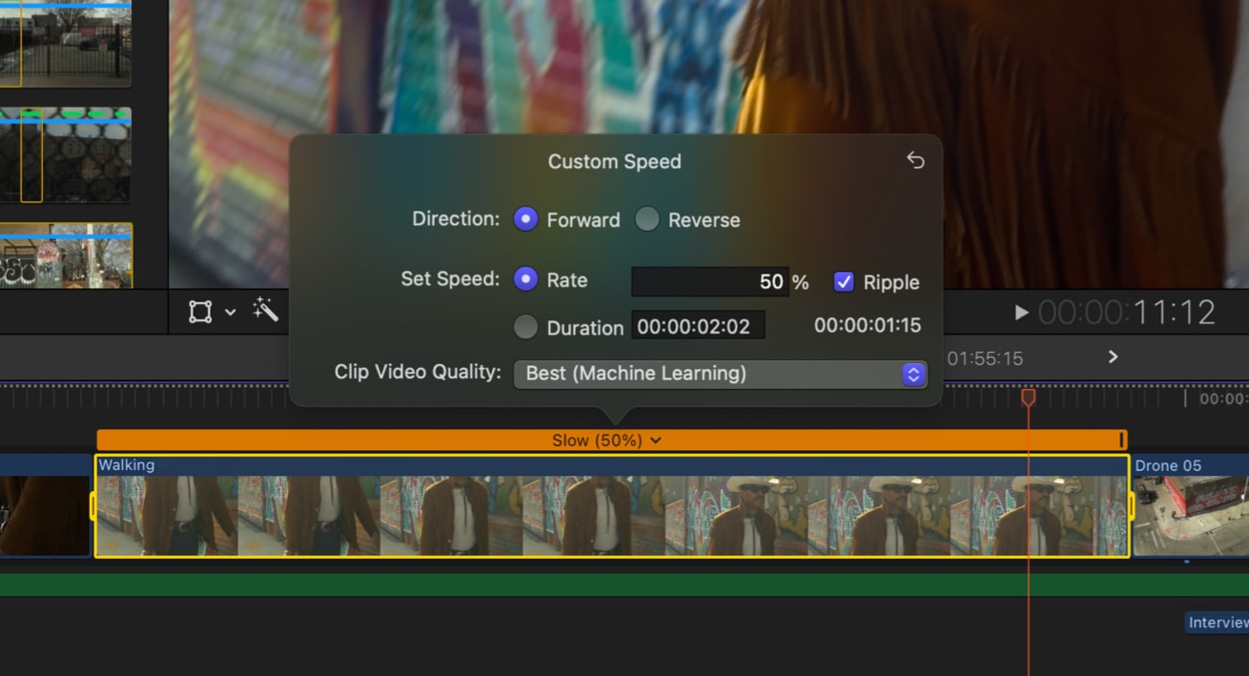This screenshot has width=1249, height=676.
Task: Choose the Rate speed option
Action: pyautogui.click(x=525, y=279)
